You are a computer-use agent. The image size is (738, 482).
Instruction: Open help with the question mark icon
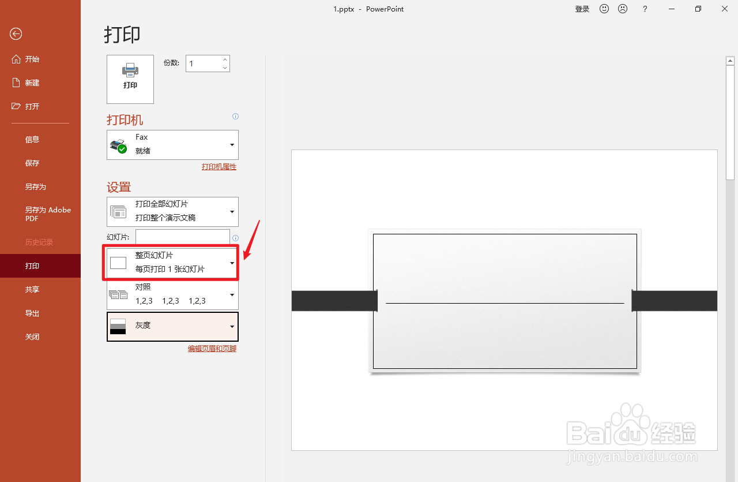click(645, 9)
